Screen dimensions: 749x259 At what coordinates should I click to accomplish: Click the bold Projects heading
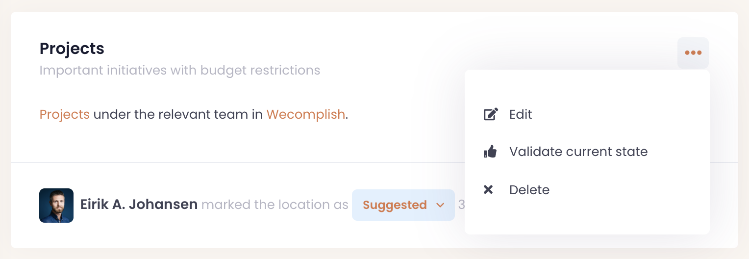pyautogui.click(x=72, y=49)
